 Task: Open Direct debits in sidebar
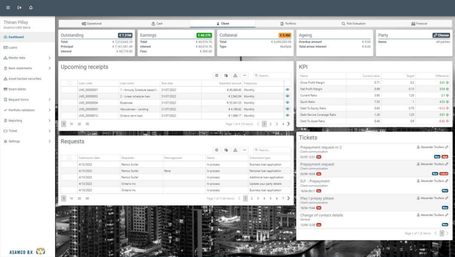(27, 89)
